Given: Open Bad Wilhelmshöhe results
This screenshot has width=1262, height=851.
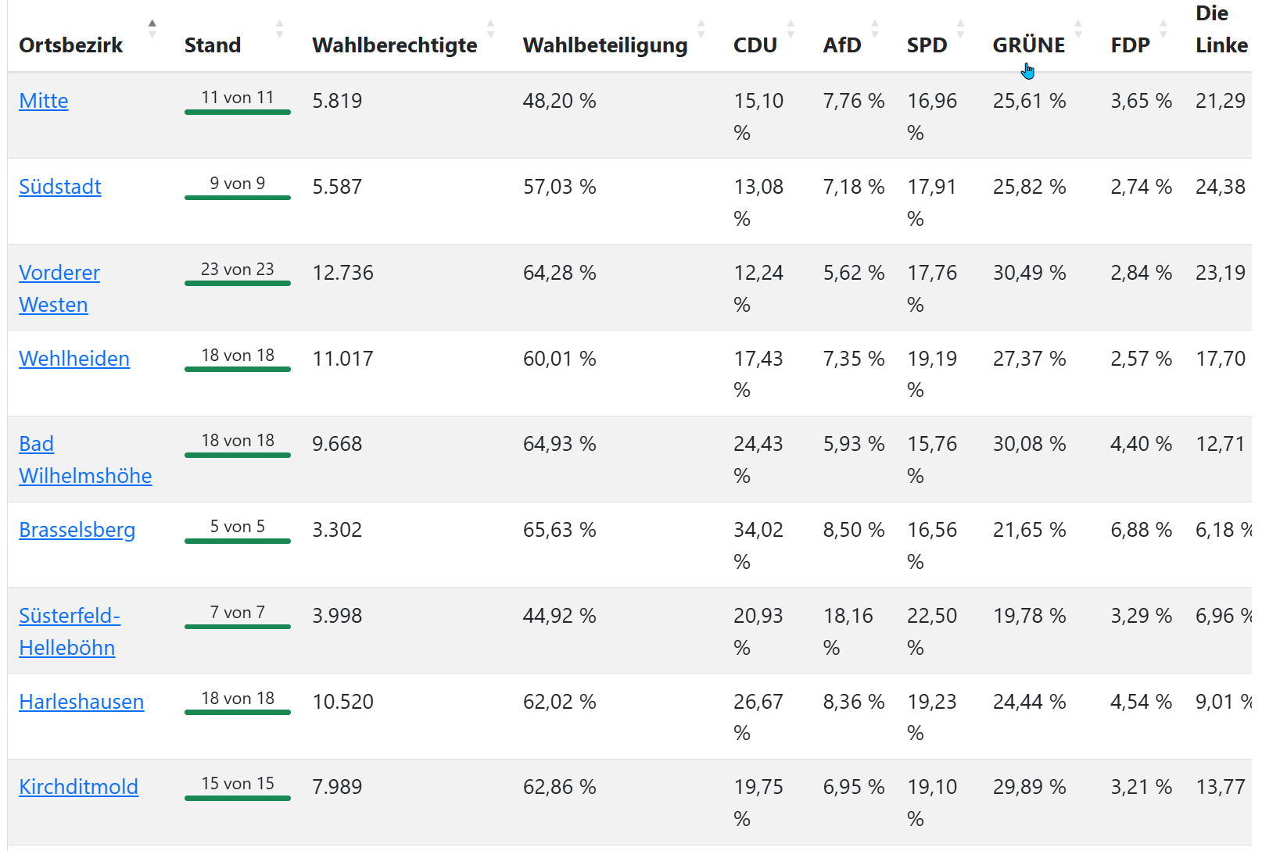Looking at the screenshot, I should (x=85, y=459).
